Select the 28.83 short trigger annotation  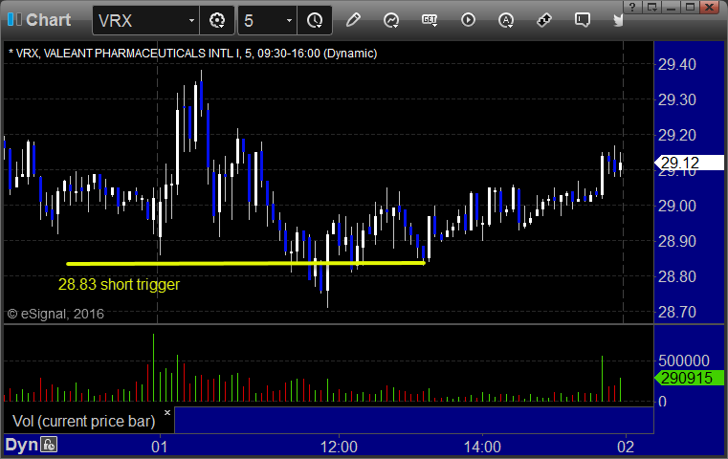[x=119, y=284]
